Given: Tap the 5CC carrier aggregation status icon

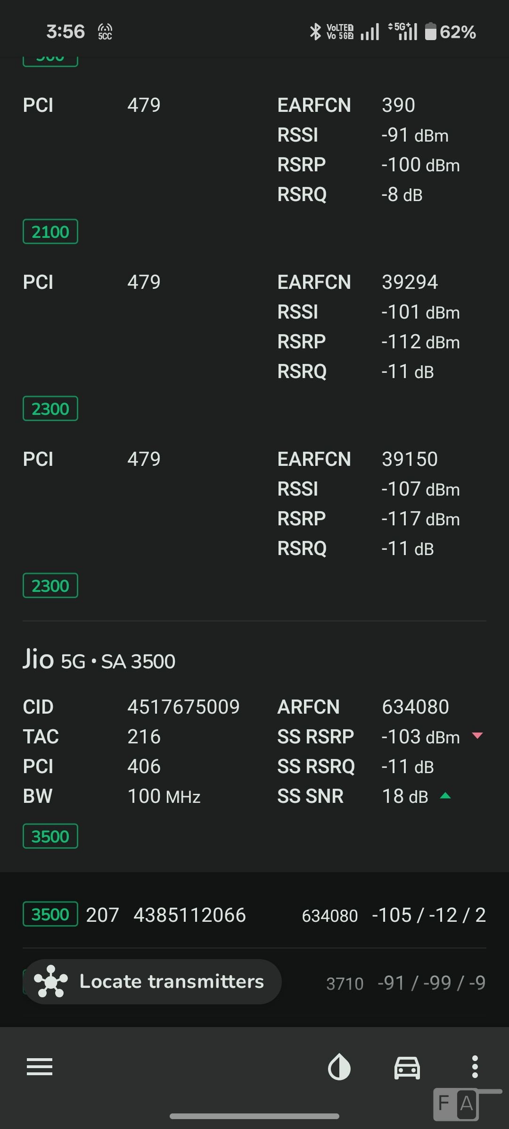Looking at the screenshot, I should click(105, 32).
